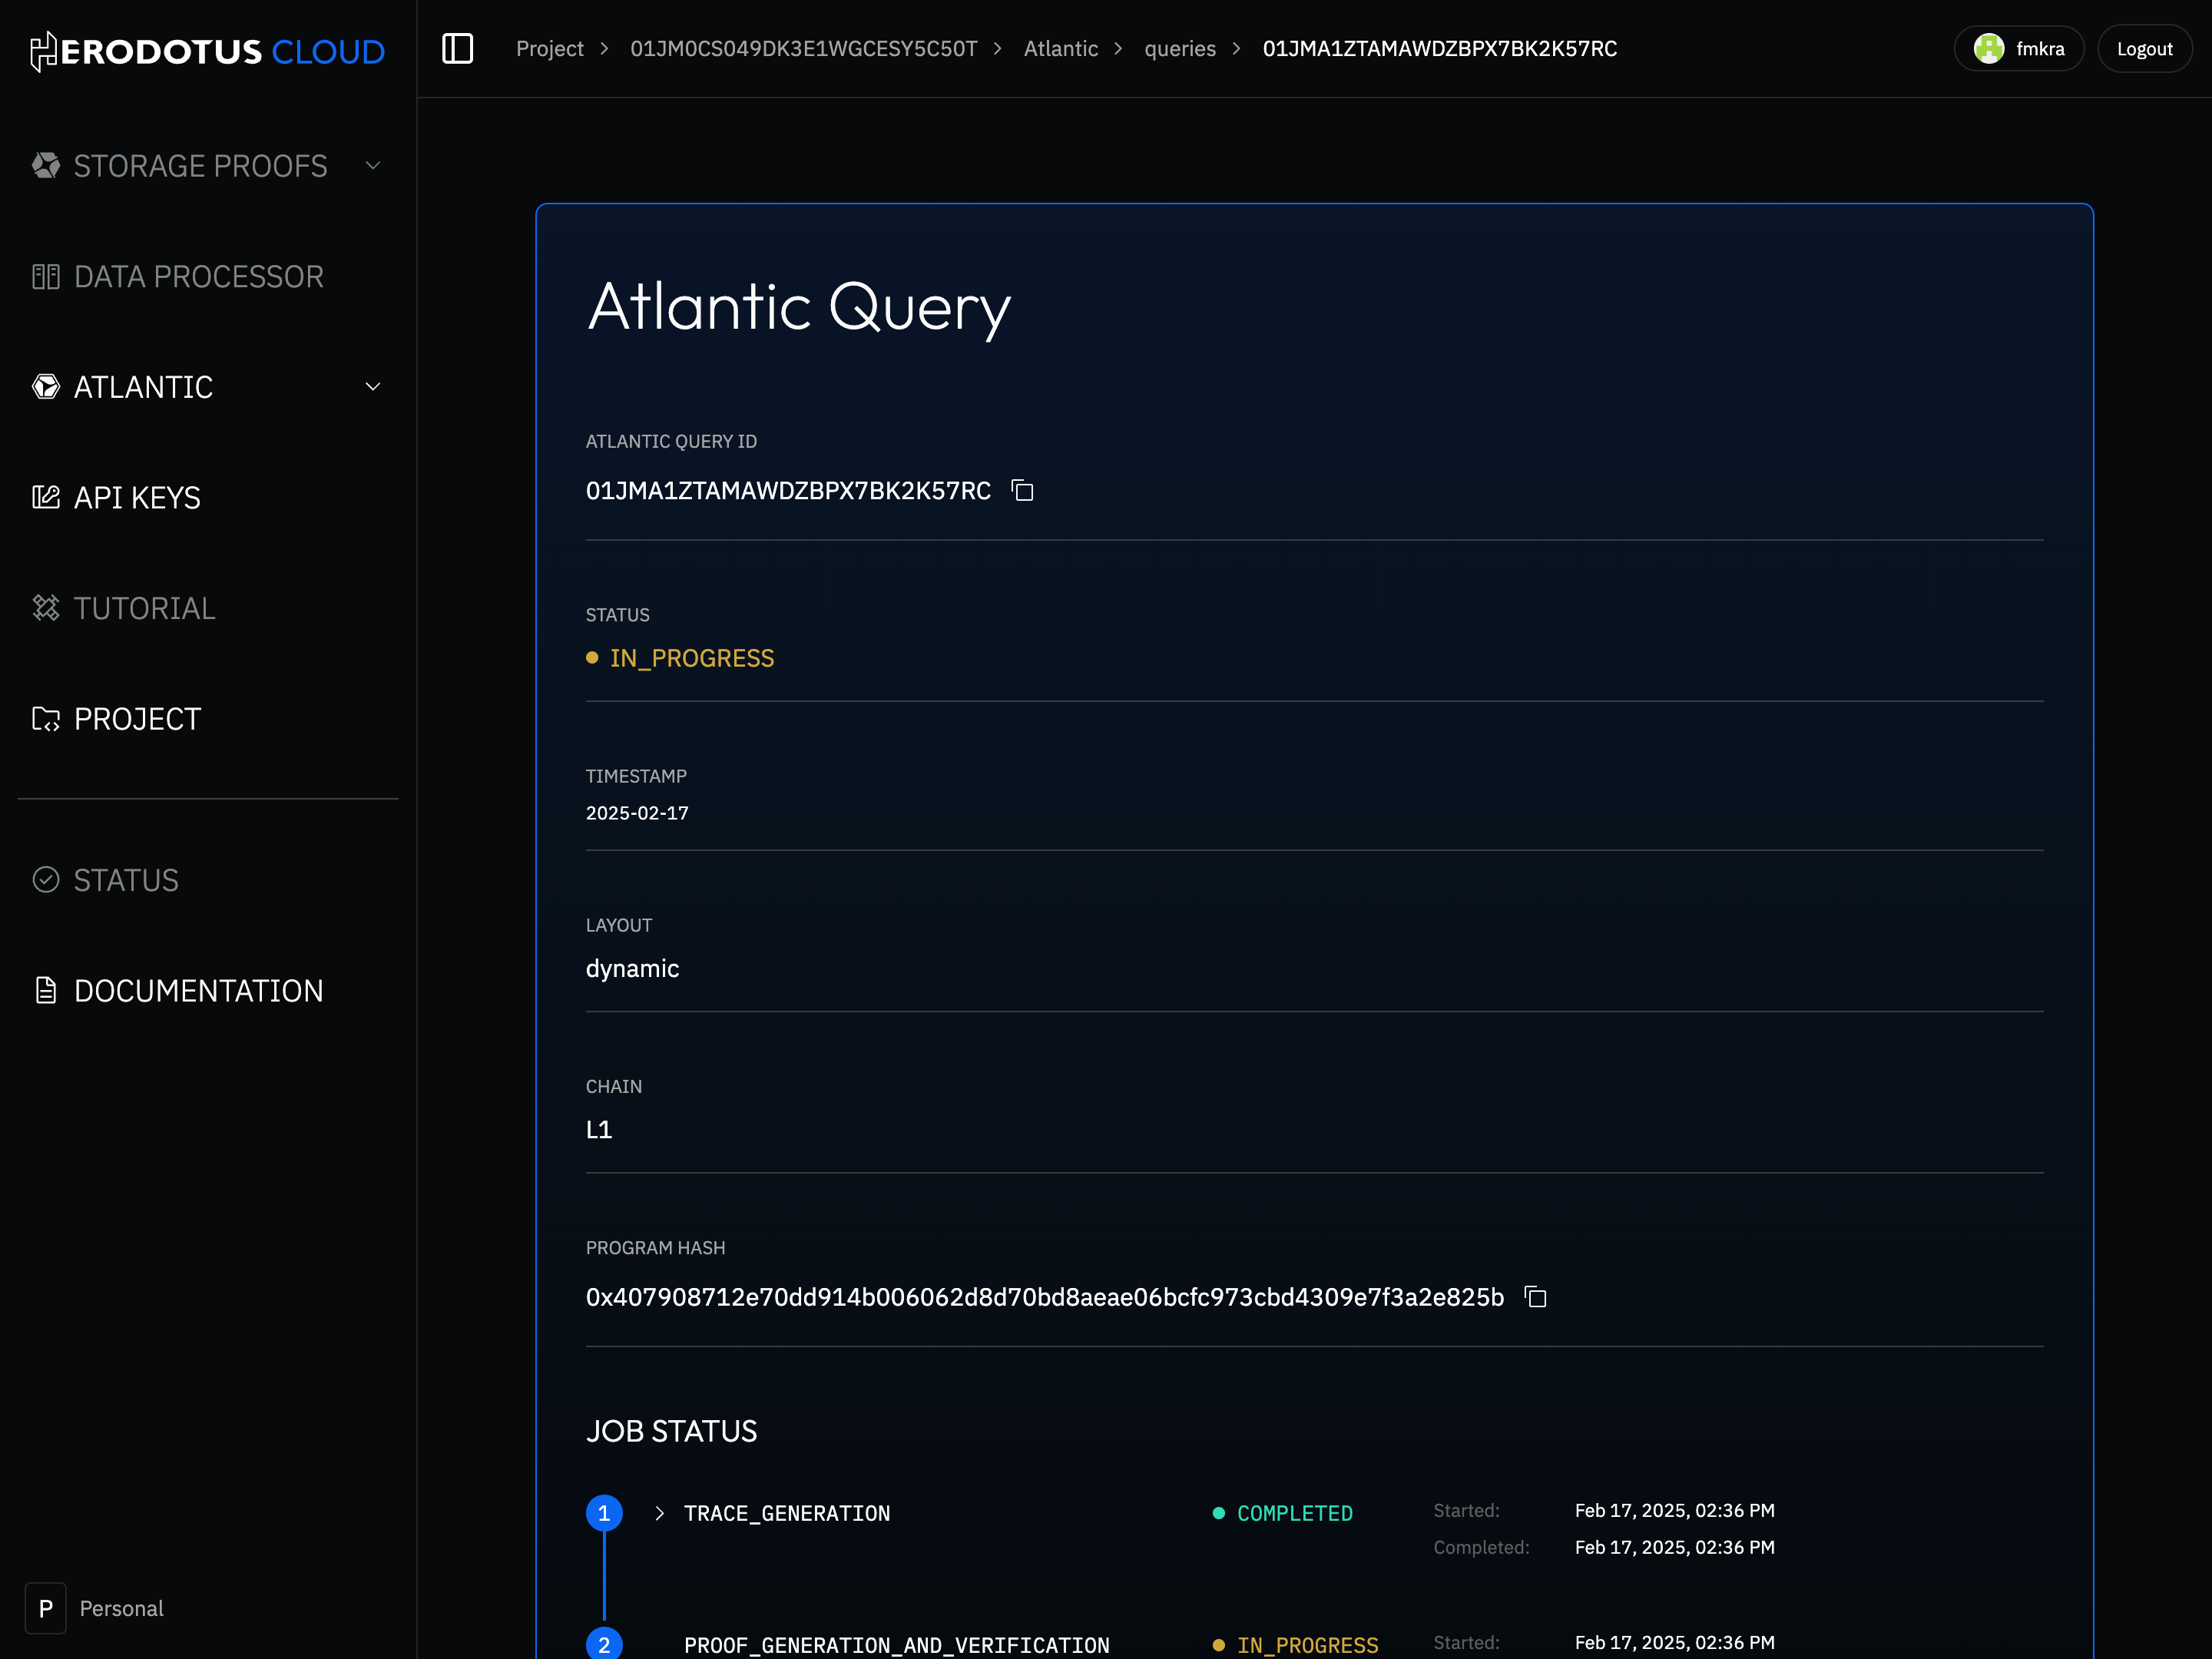Click the layout value dynamic
Screen dimensions: 2212x1659
tap(632, 968)
